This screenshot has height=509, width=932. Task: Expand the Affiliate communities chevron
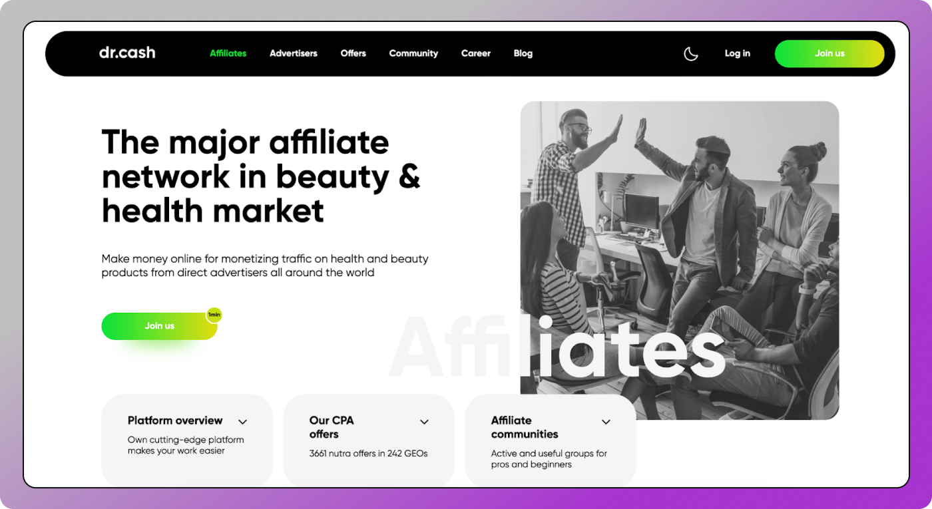(x=606, y=422)
